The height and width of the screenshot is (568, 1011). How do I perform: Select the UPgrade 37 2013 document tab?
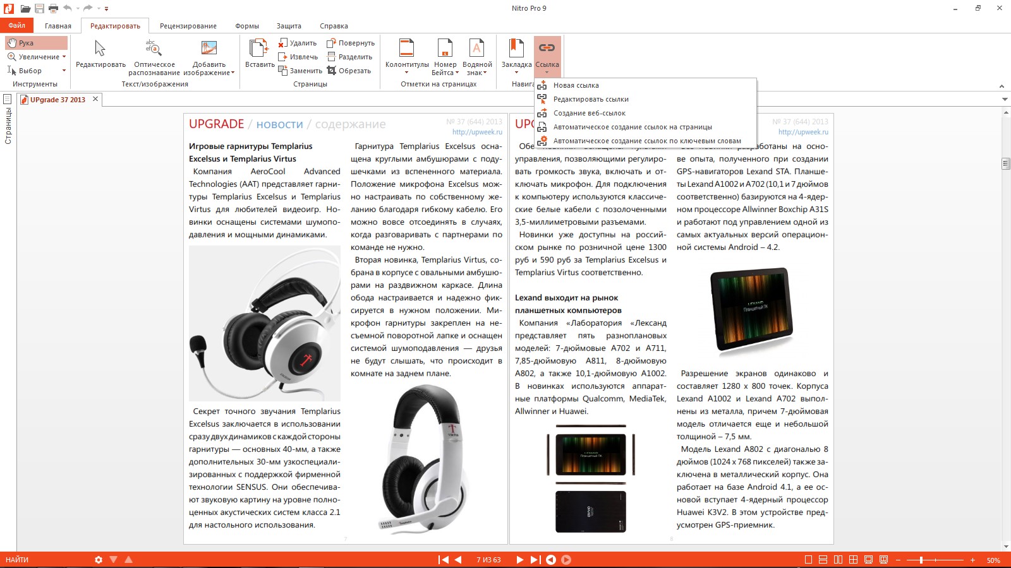pos(58,100)
